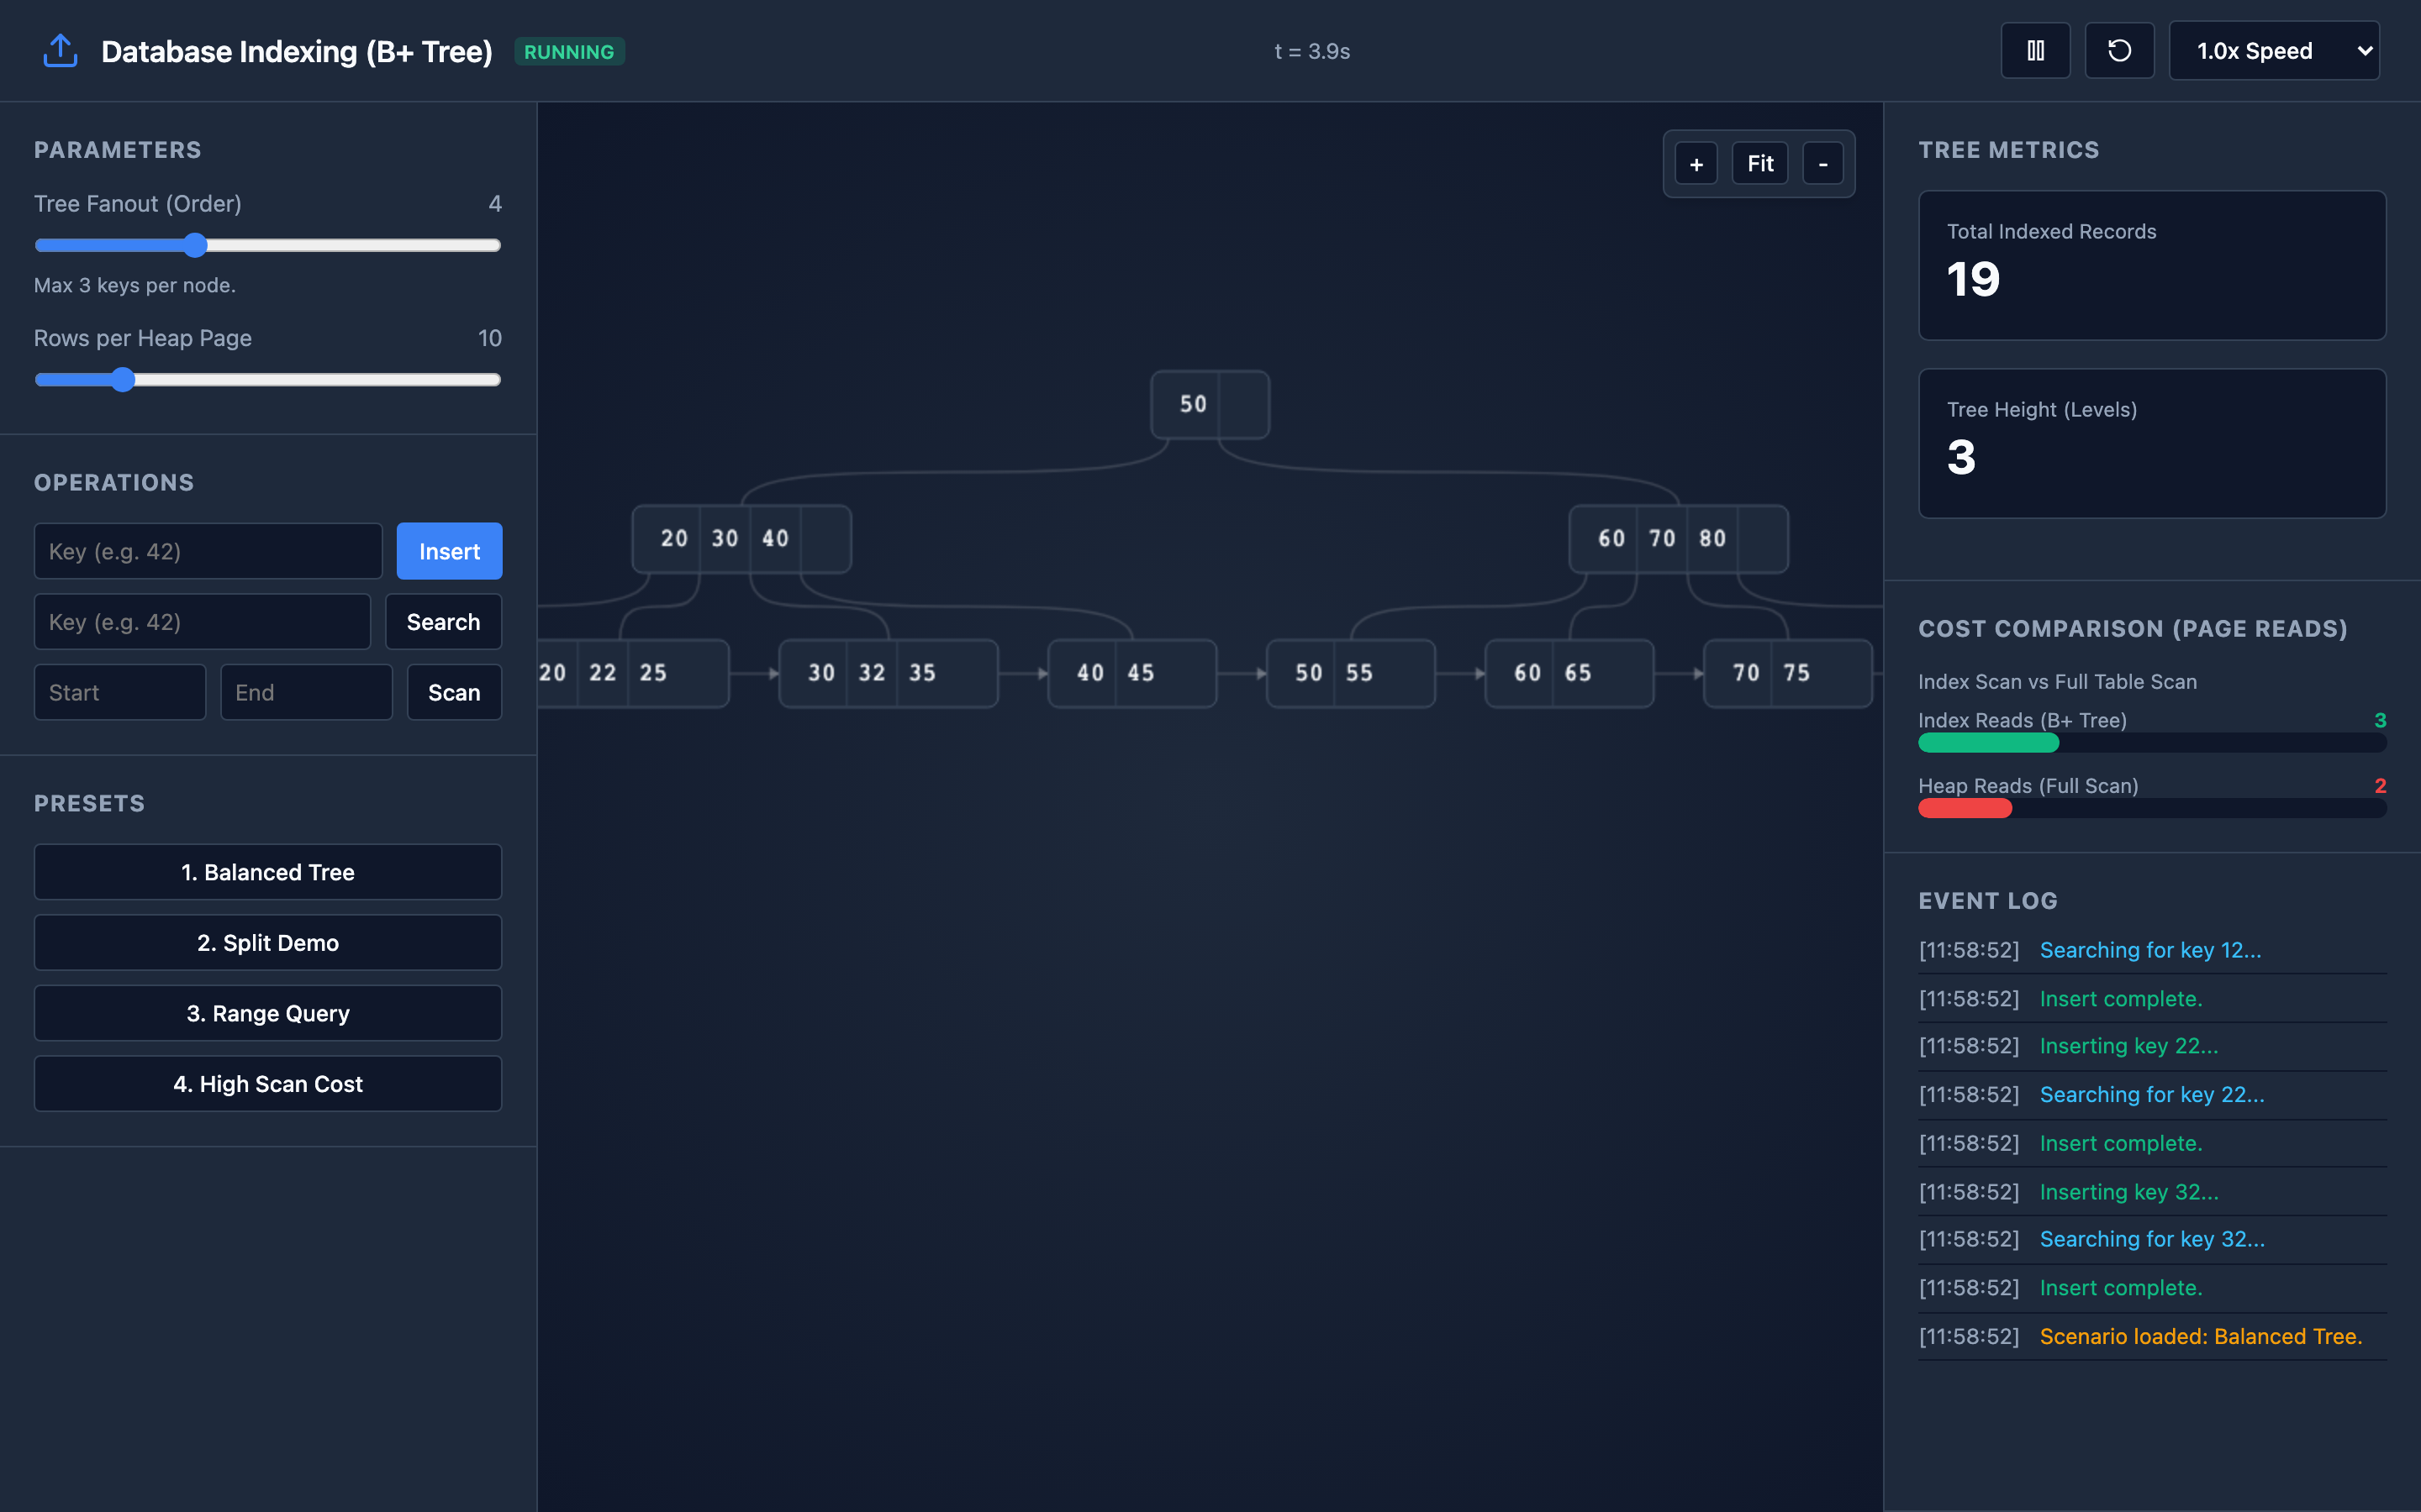Load the Range Query preset
Screen dimensions: 2421x1512
pos(268,1013)
